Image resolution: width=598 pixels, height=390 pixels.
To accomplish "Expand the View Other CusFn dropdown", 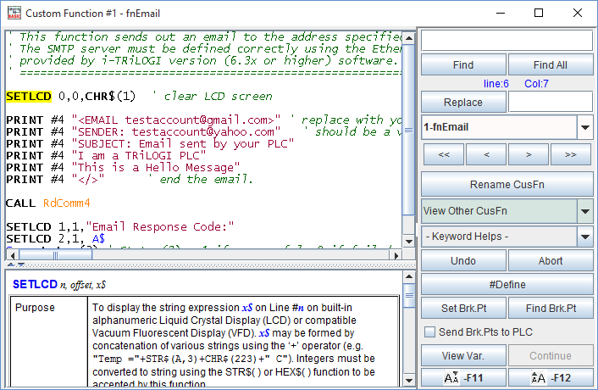I will 585,211.
